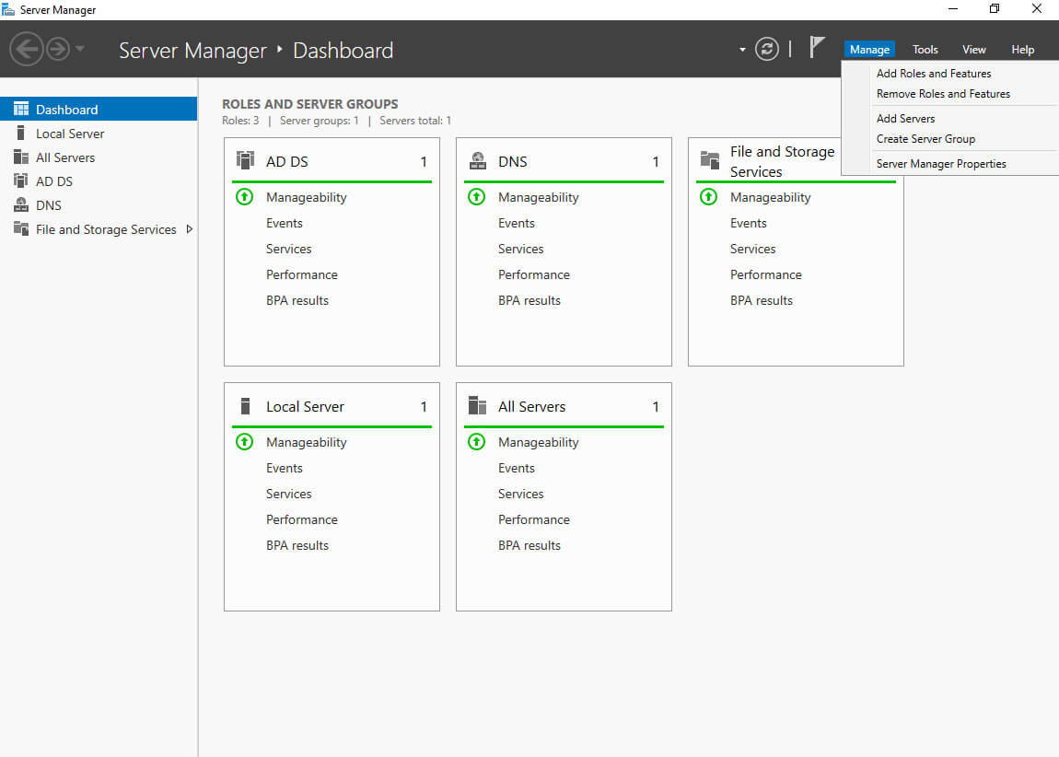Click File and Storage Manageability status icon

708,196
